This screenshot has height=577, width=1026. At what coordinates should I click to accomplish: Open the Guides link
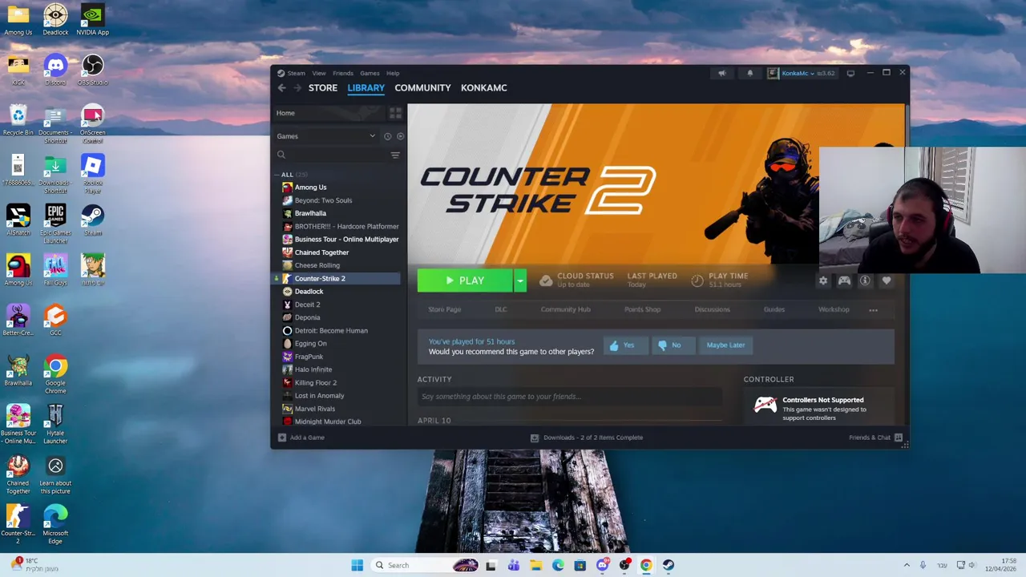[774, 309]
